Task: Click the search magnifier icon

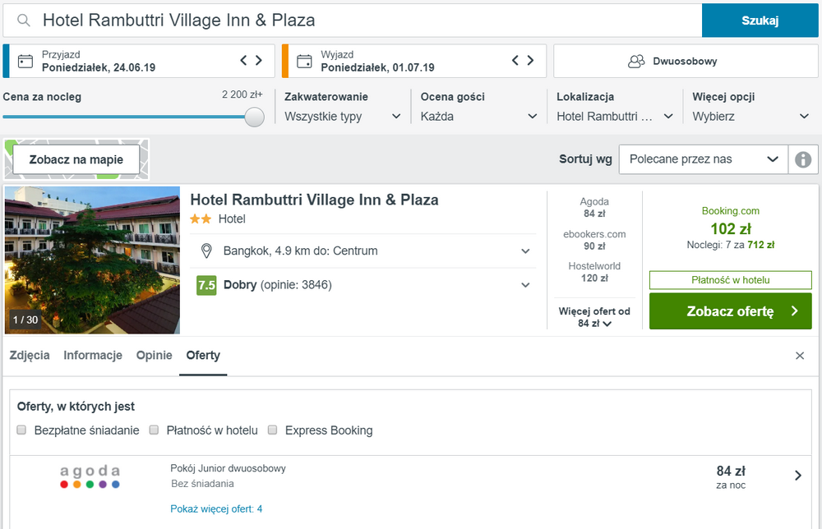Action: pos(24,21)
